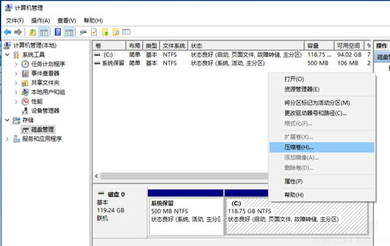390x246 pixels.
Task: Expand the 本地用户和组 node arrow
Action: coord(16,92)
